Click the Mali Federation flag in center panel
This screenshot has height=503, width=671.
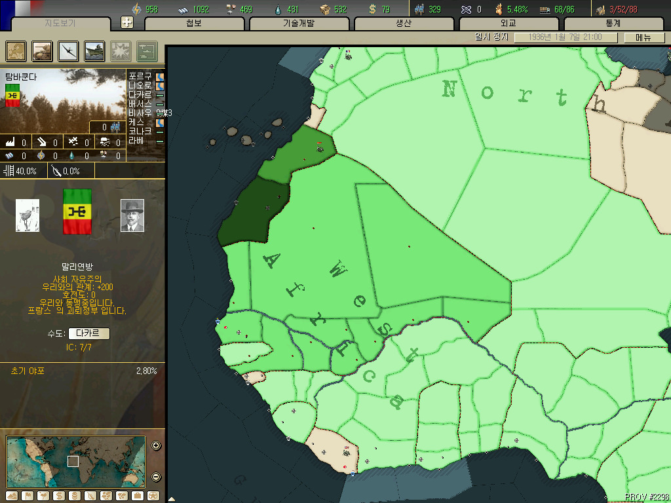[77, 212]
